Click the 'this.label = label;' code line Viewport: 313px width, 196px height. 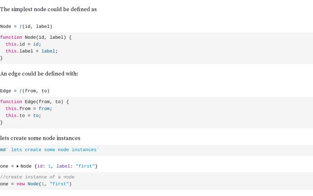31,51
